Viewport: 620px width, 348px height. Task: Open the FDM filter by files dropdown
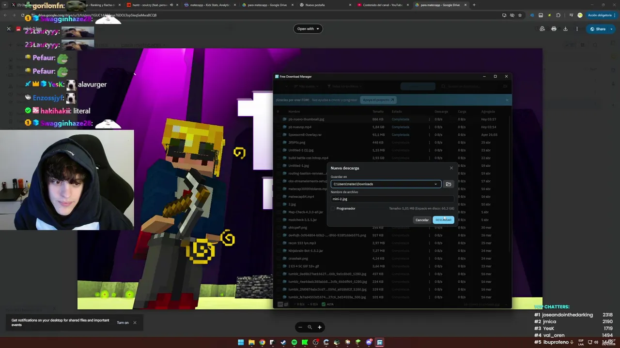click(344, 87)
